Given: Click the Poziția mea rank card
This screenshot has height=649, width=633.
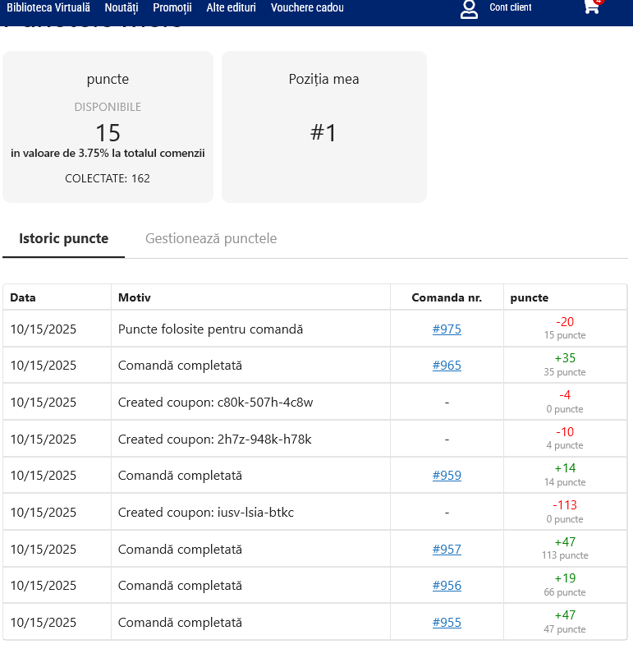Looking at the screenshot, I should point(324,127).
